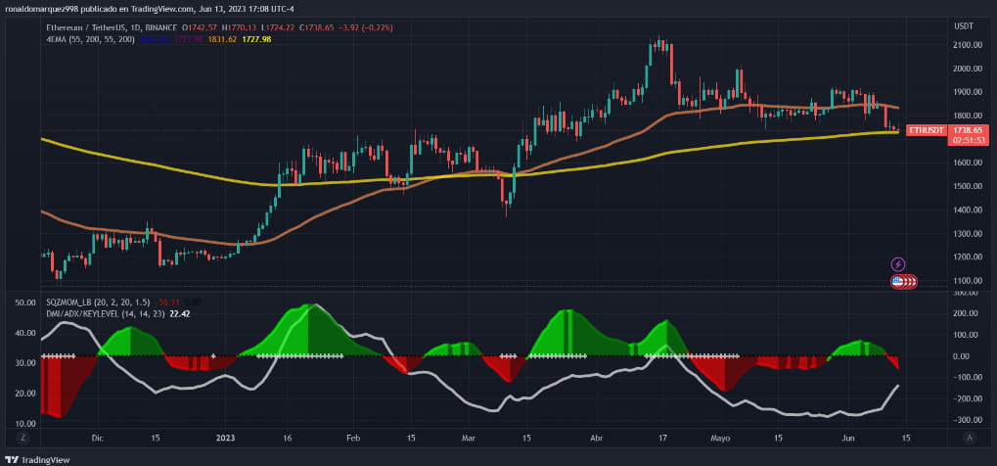The height and width of the screenshot is (466, 997).
Task: Click the 'Mayo' time axis label
Action: tap(720, 438)
